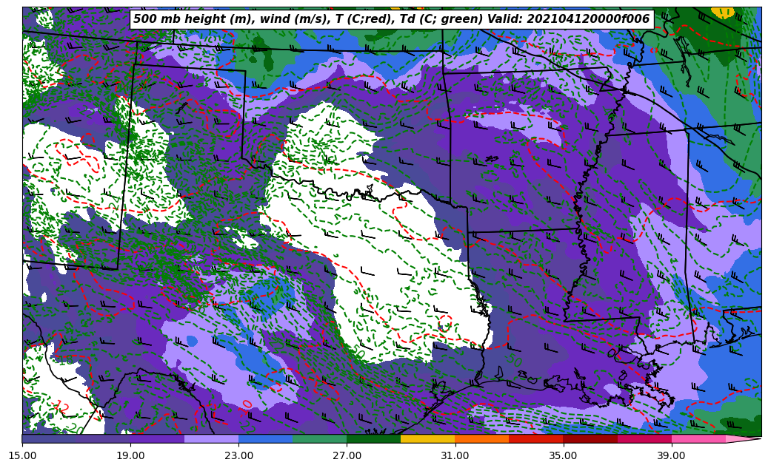This screenshot has width=768, height=468.
Task: Click the light lavender colorbar segment
Action: point(211,438)
